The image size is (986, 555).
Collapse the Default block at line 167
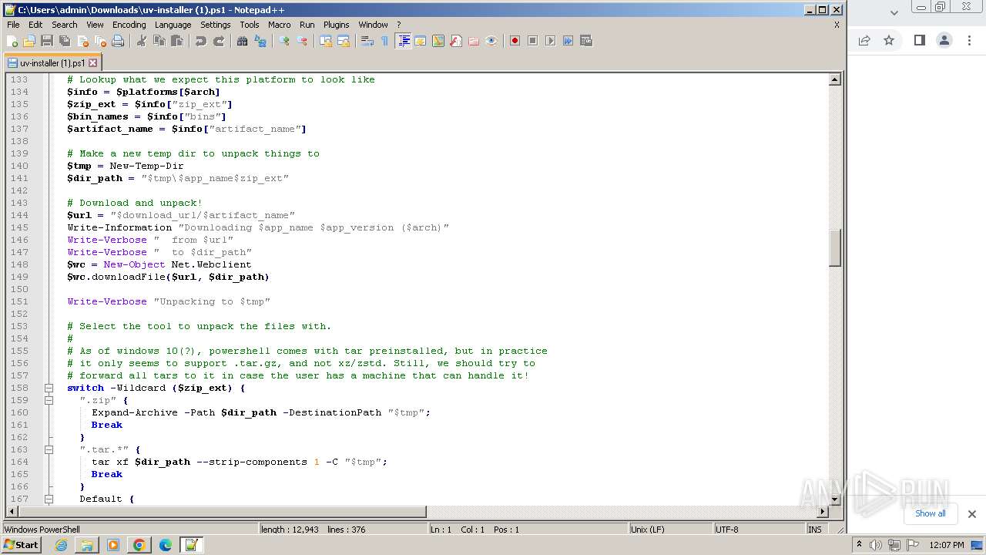(x=49, y=499)
